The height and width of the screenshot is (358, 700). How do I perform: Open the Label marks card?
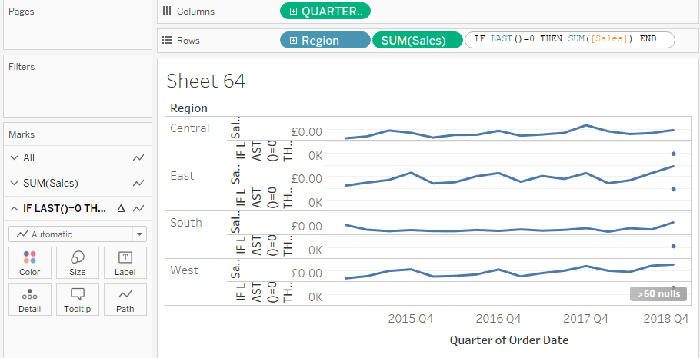125,262
